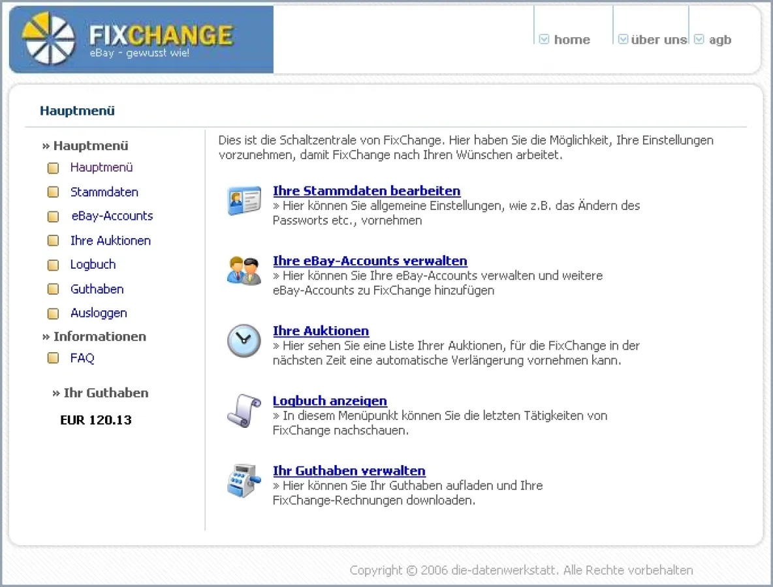
Task: Open the Ihre Stammdaten bearbeiten link
Action: [x=366, y=191]
